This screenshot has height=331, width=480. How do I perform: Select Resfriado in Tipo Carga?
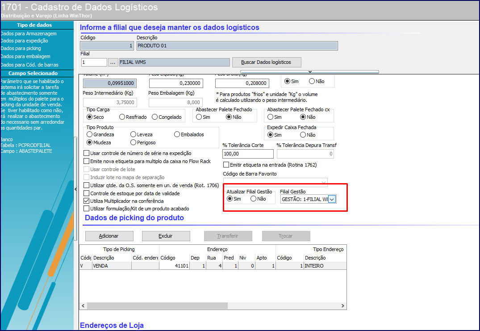[133, 117]
